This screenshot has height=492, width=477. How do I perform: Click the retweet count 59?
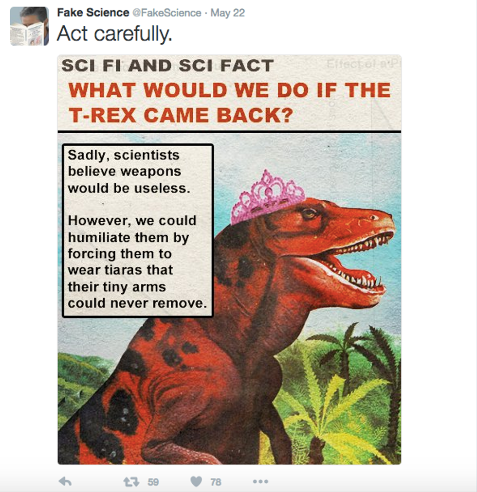(x=153, y=482)
